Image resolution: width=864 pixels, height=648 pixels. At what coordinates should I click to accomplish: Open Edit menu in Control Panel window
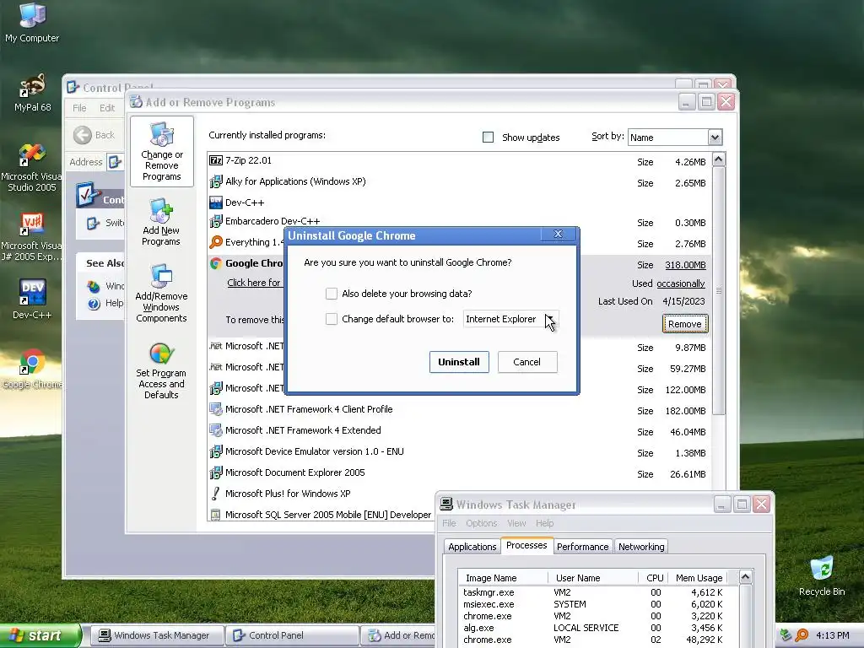point(107,108)
